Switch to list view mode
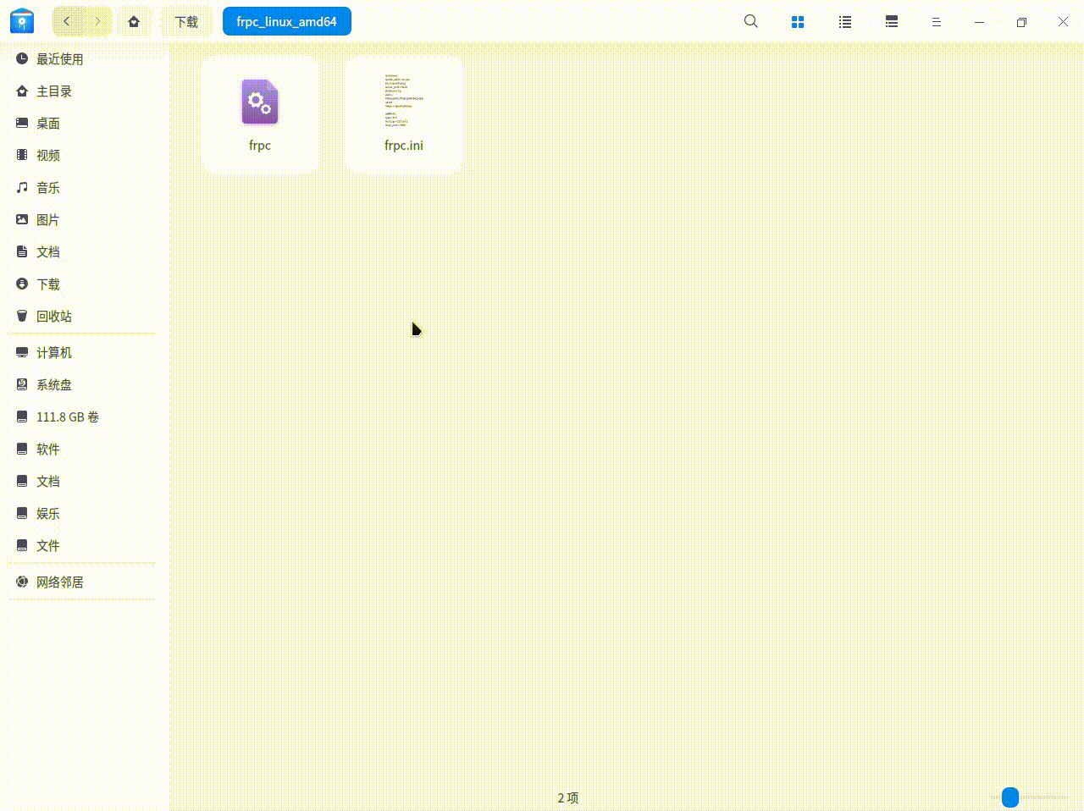 844,22
